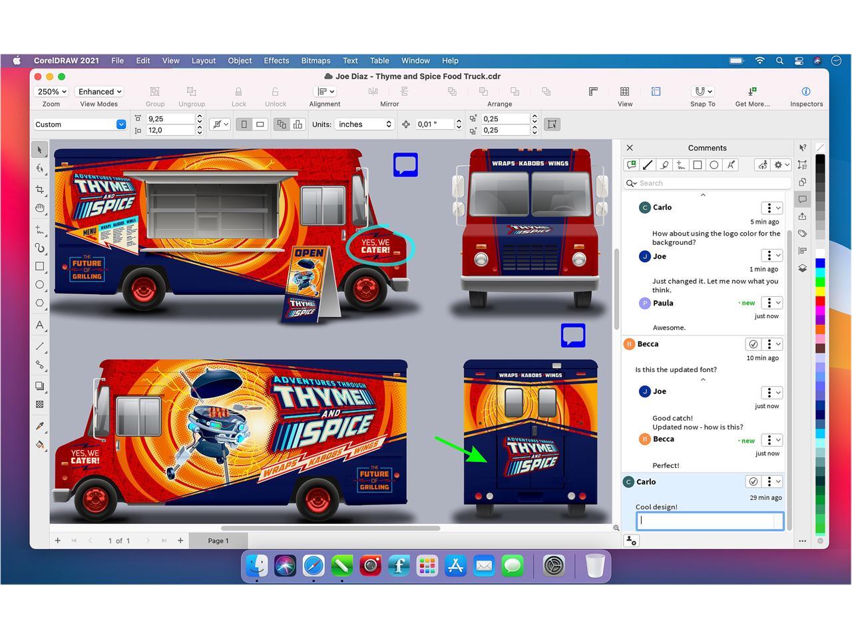
Task: Add a new comment note
Action: tap(631, 164)
